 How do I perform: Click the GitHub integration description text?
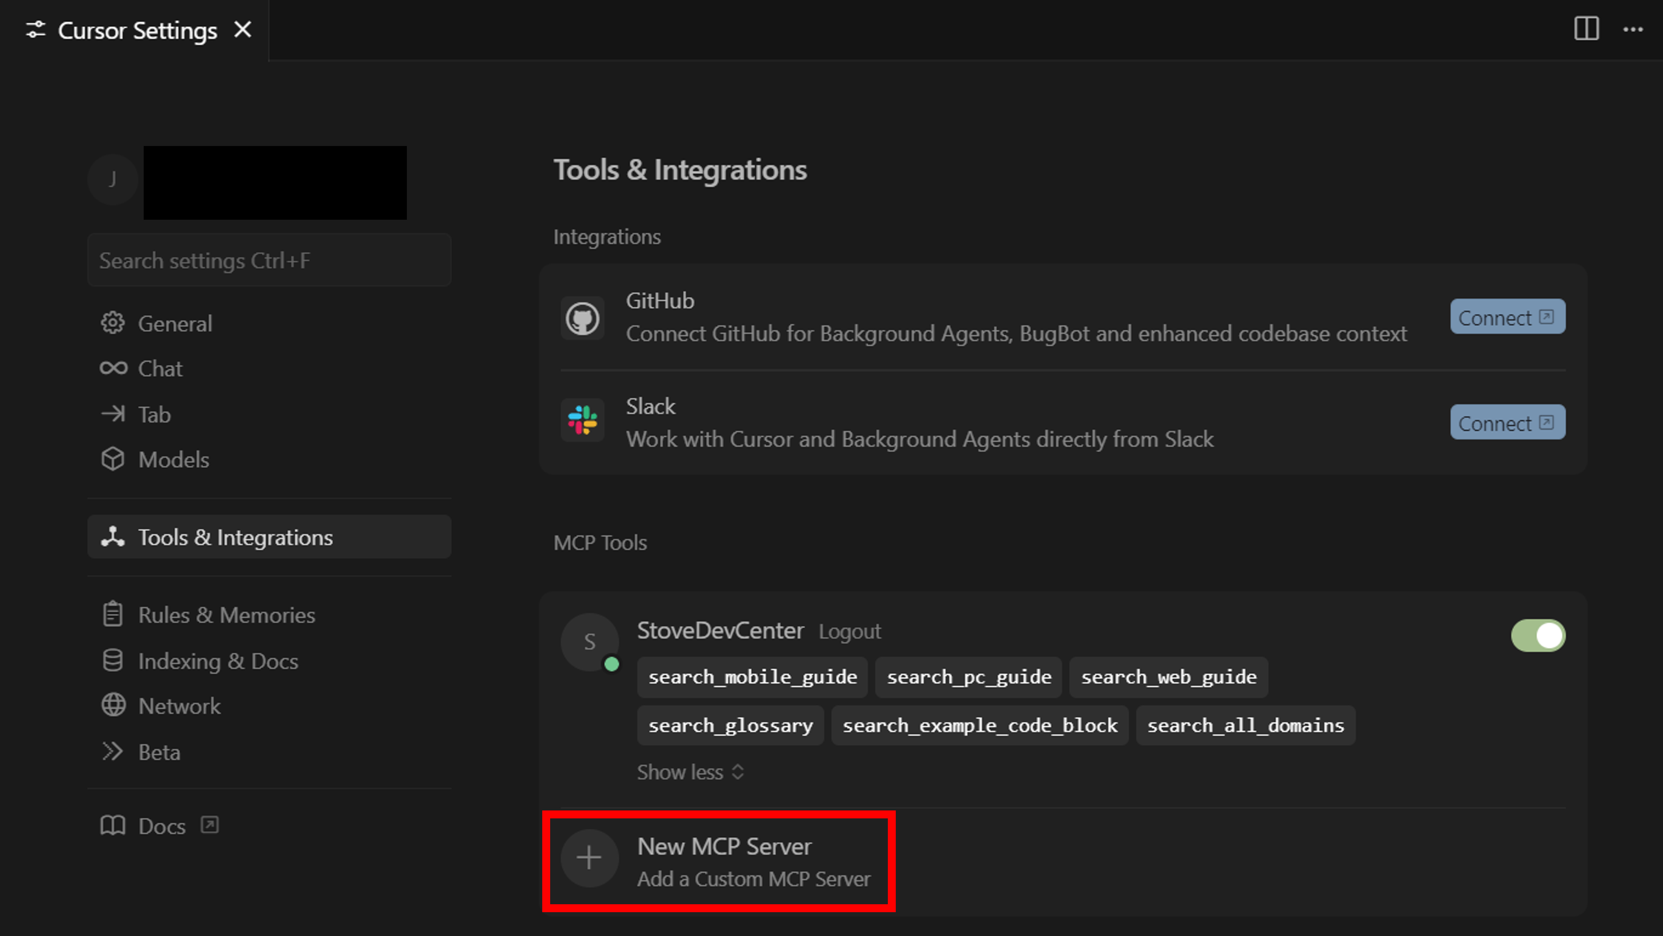[1016, 334]
